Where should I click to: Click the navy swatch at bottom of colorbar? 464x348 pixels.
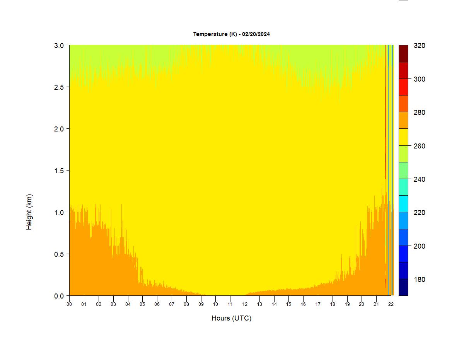pyautogui.click(x=403, y=287)
